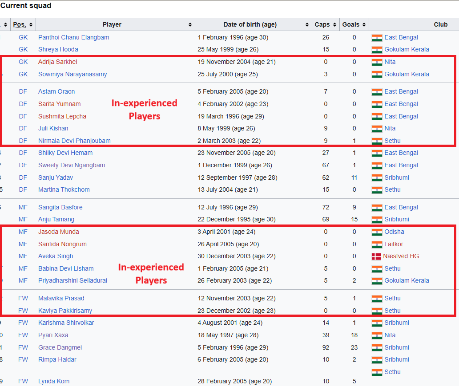459x386 pixels.
Task: Open Laitkor club red link
Action: pos(394,244)
